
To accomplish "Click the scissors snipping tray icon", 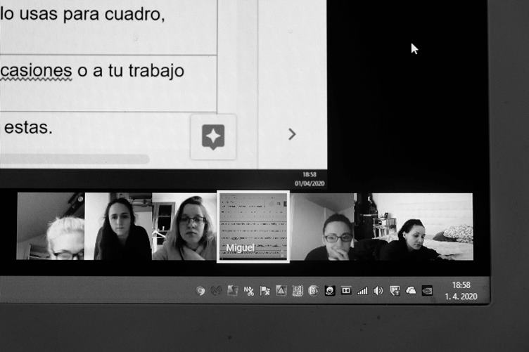I will (x=249, y=290).
